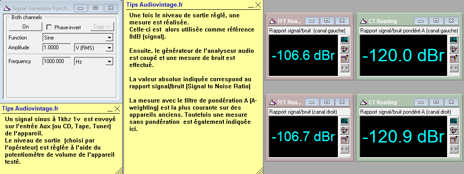Click the Signal Generator title bar logo icon

click(x=7, y=8)
